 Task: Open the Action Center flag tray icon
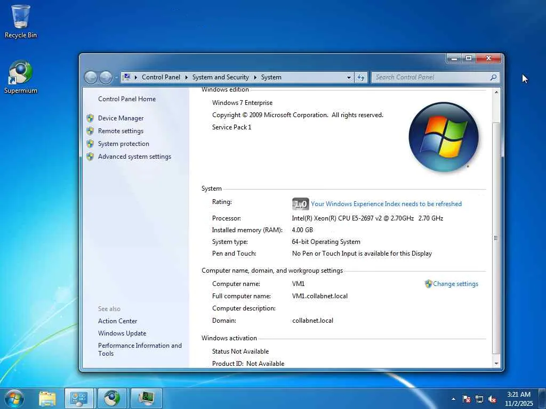click(x=467, y=399)
